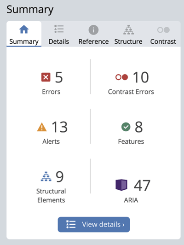Go to the Contrast tab label

[x=163, y=41]
